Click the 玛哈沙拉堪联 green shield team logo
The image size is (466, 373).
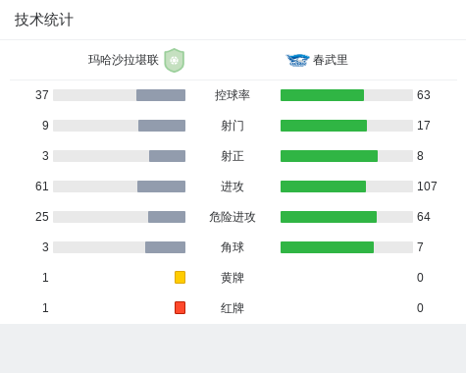point(175,60)
